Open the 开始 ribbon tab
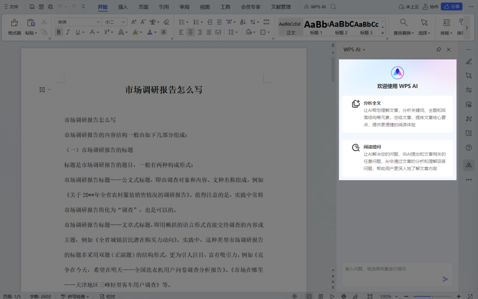Viewport: 478px width, 299px height. 102,7
